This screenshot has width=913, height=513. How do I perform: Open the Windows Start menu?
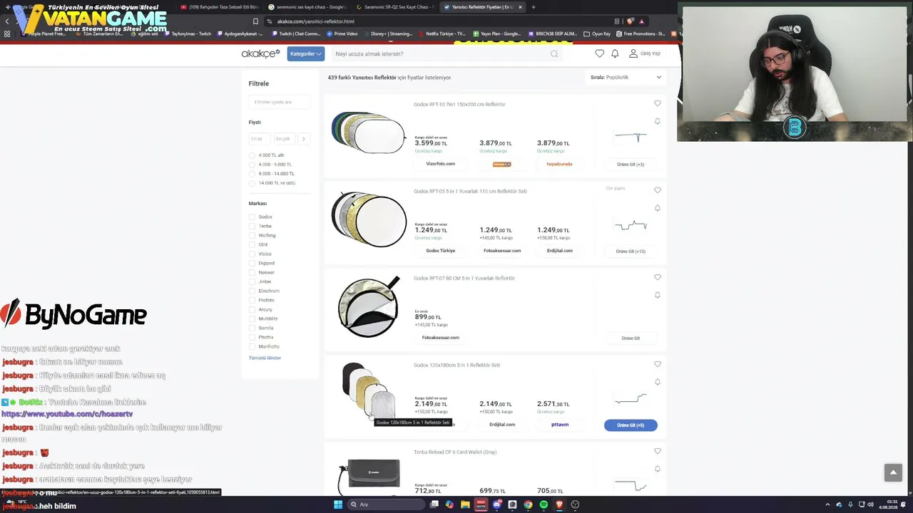click(338, 504)
